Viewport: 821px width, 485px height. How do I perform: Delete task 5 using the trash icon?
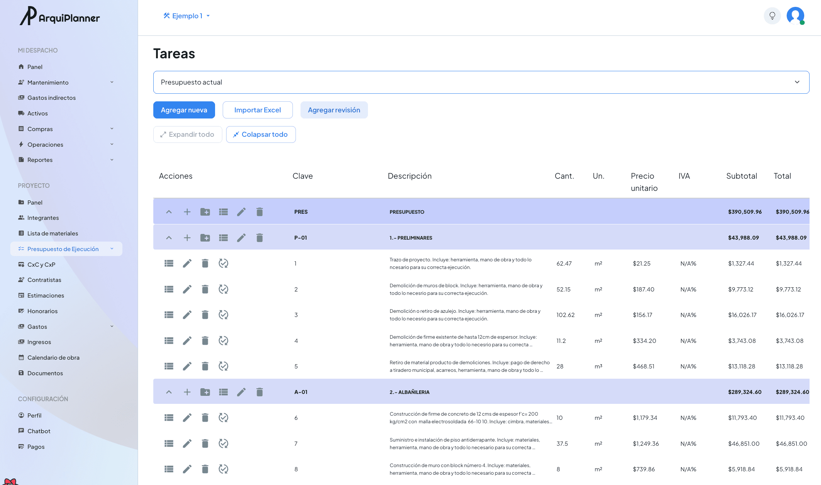coord(205,366)
